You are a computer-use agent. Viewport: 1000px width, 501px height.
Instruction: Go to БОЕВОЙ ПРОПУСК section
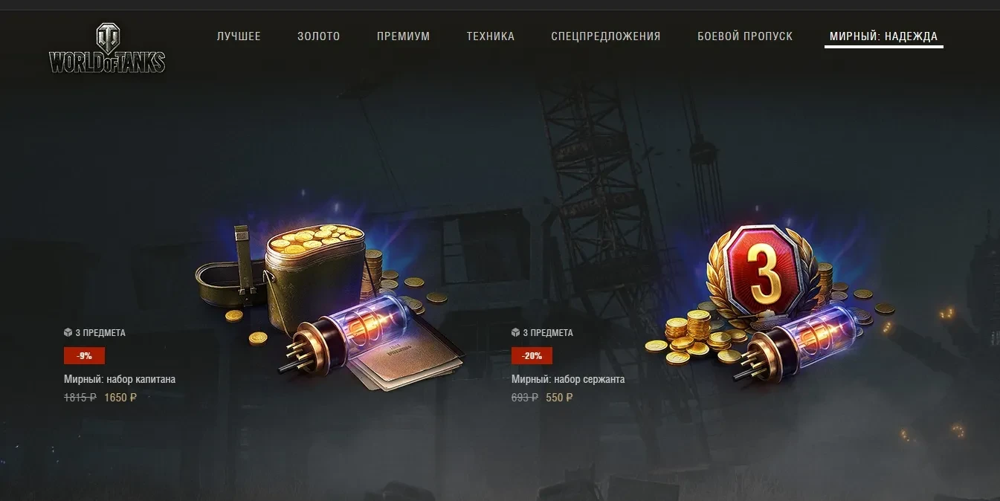(x=745, y=36)
